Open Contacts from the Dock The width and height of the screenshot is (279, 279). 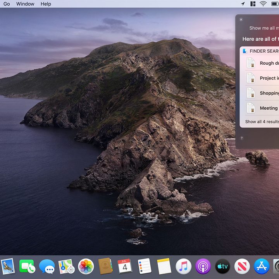(x=105, y=266)
